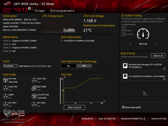168x126 pixels.
Task: Click the 01/09/2017 date text
Action: tap(8, 9)
